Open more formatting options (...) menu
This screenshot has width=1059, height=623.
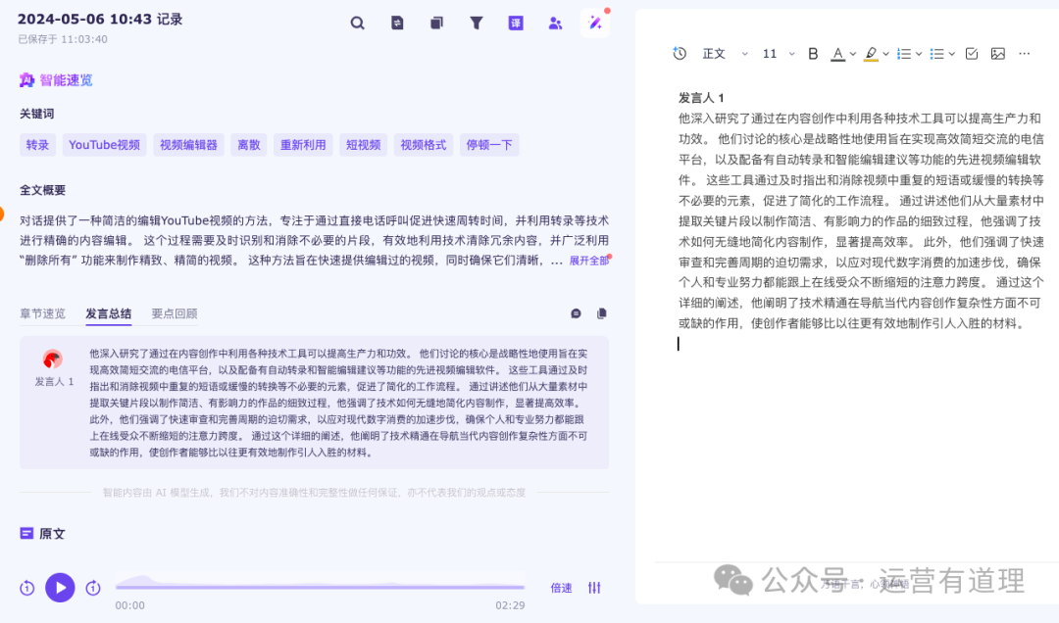point(1025,53)
